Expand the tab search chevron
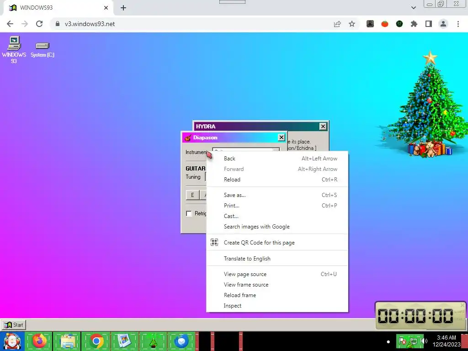This screenshot has width=468, height=351. coord(413,8)
